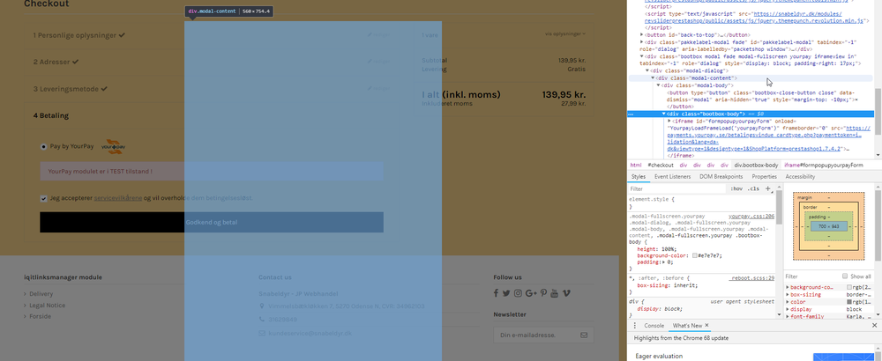This screenshot has height=361, width=882.
Task: Click the YourPay logo beside payment option
Action: tap(113, 146)
